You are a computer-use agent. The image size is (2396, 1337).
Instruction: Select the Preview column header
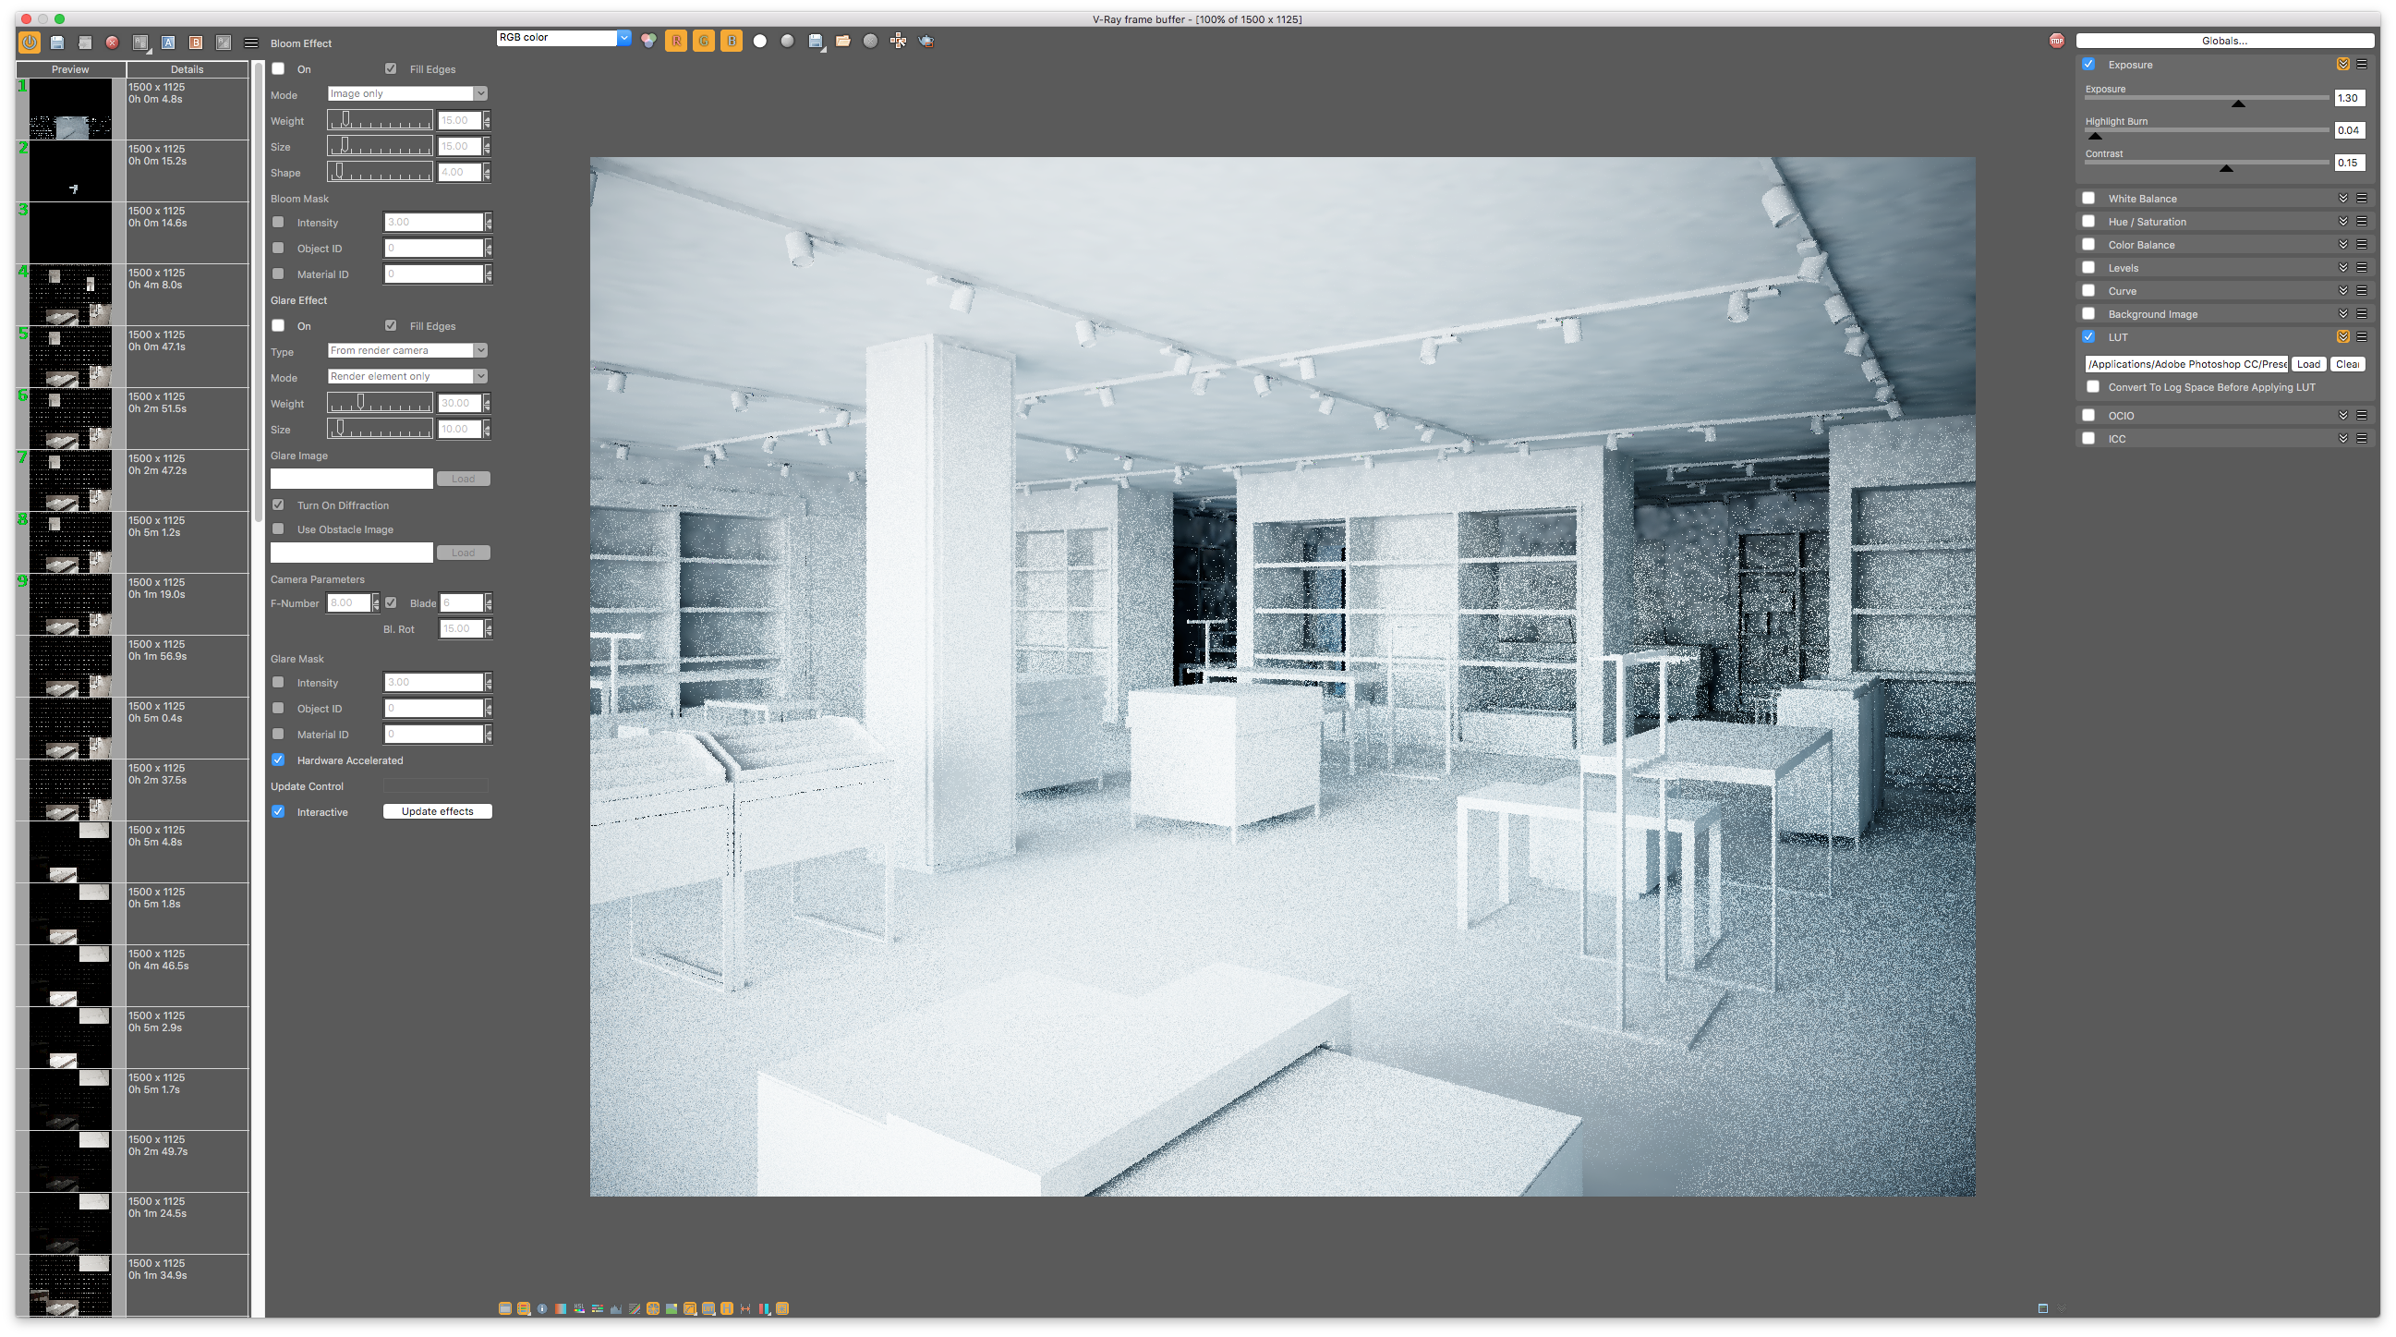[71, 70]
